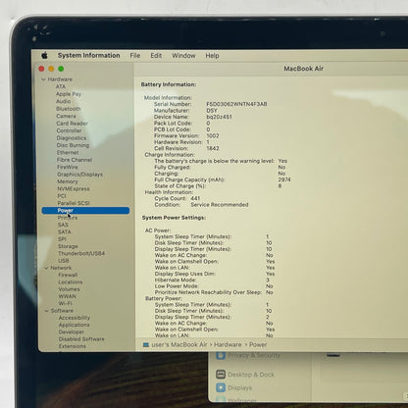Select Bluetooth in the sidebar
Viewport: 408px width, 408px height.
[69, 109]
